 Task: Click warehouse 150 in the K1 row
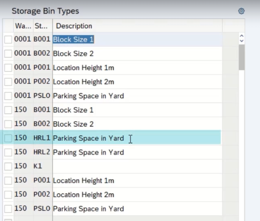(21, 166)
